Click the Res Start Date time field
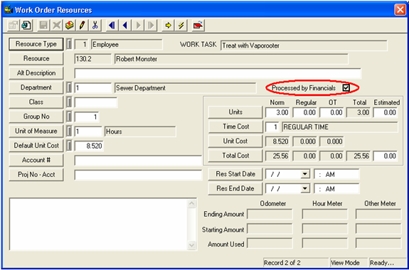 [336, 174]
